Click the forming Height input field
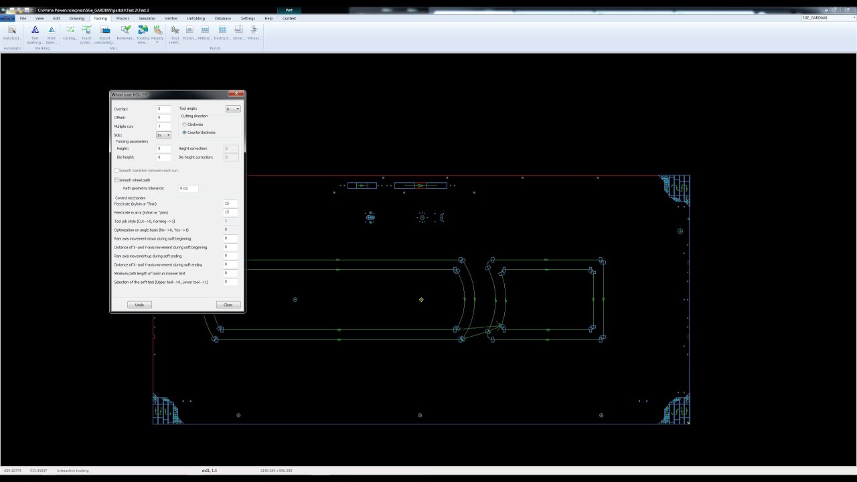Image resolution: width=857 pixels, height=482 pixels. click(163, 149)
